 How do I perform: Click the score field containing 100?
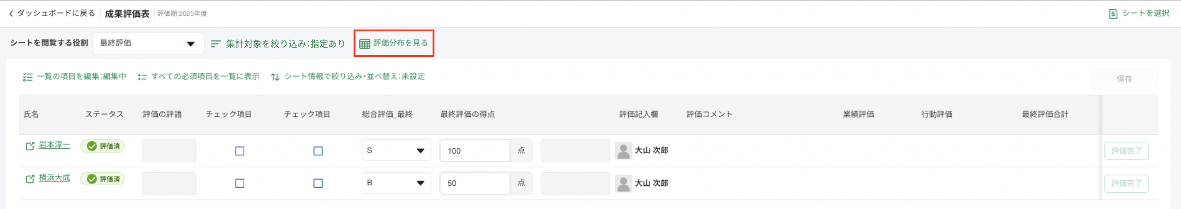[x=474, y=151]
